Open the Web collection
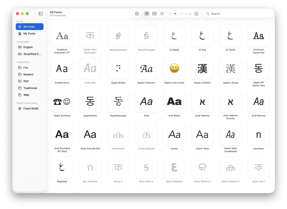Screen dimensions: 287x209 (30, 95)
